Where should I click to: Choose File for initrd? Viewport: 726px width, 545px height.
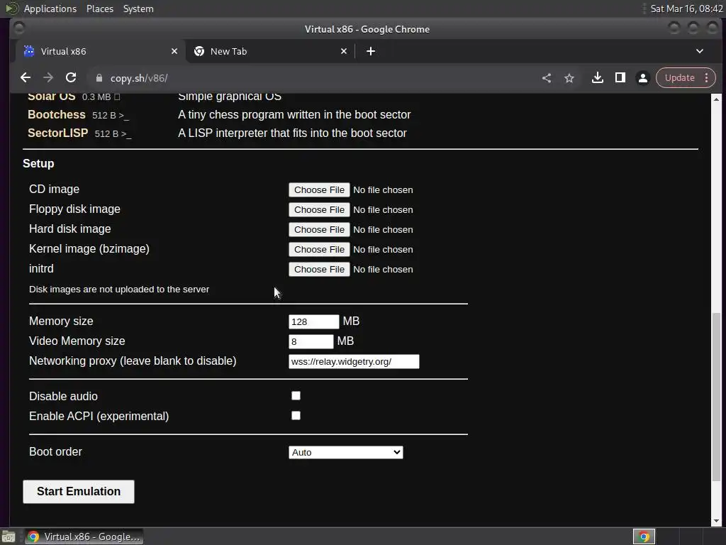point(319,270)
